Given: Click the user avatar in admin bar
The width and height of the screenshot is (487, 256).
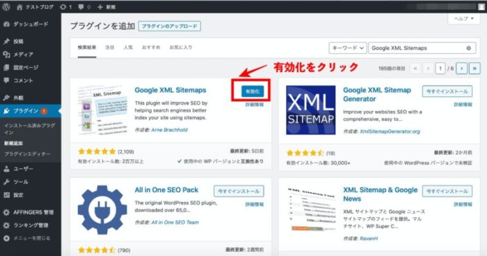Looking at the screenshot, I should [481, 7].
